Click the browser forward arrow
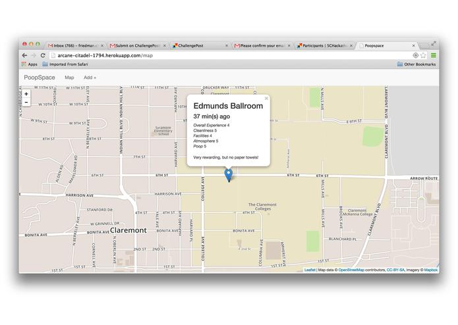Screen dimensions: 458x325 point(34,55)
